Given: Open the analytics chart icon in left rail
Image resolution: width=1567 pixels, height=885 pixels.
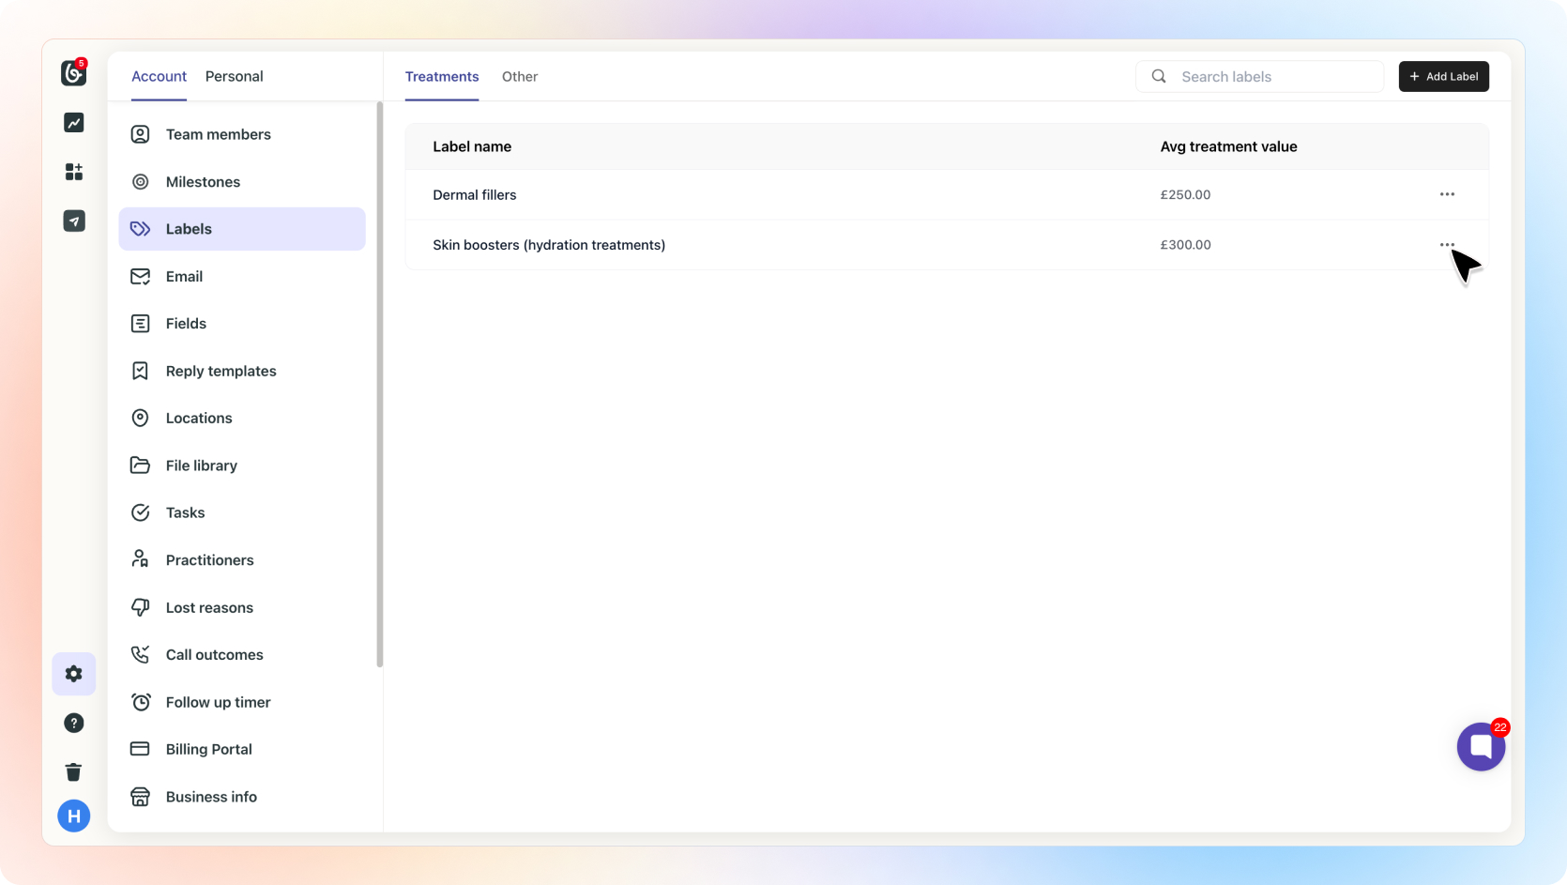Looking at the screenshot, I should pos(74,123).
